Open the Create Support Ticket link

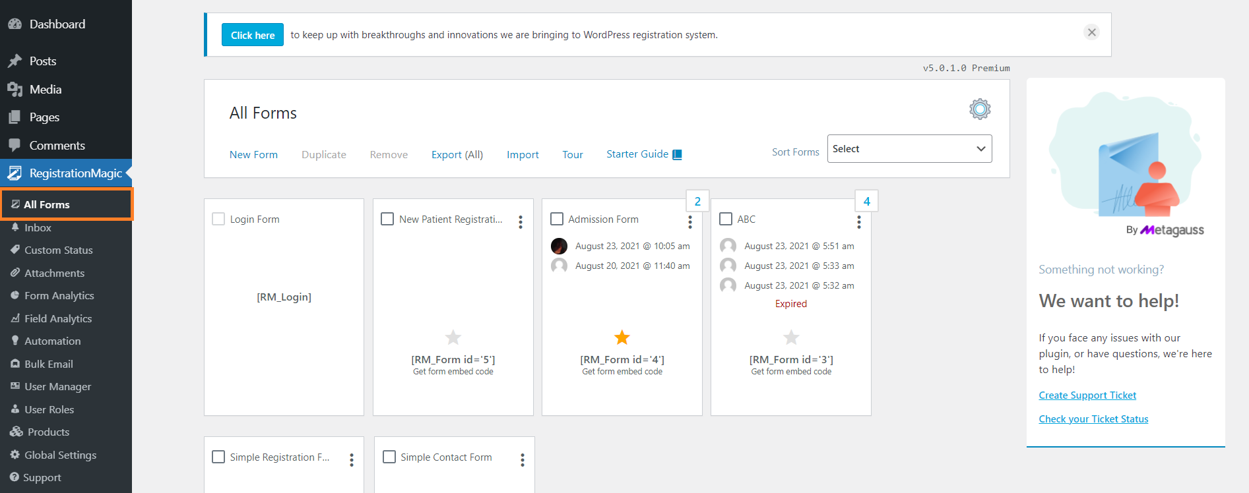tap(1087, 395)
